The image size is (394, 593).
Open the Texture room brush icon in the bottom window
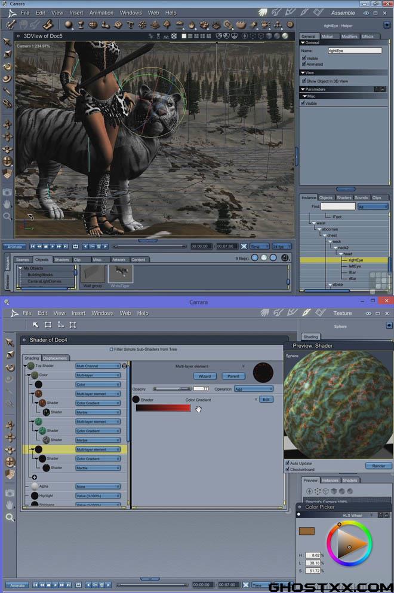tap(306, 313)
